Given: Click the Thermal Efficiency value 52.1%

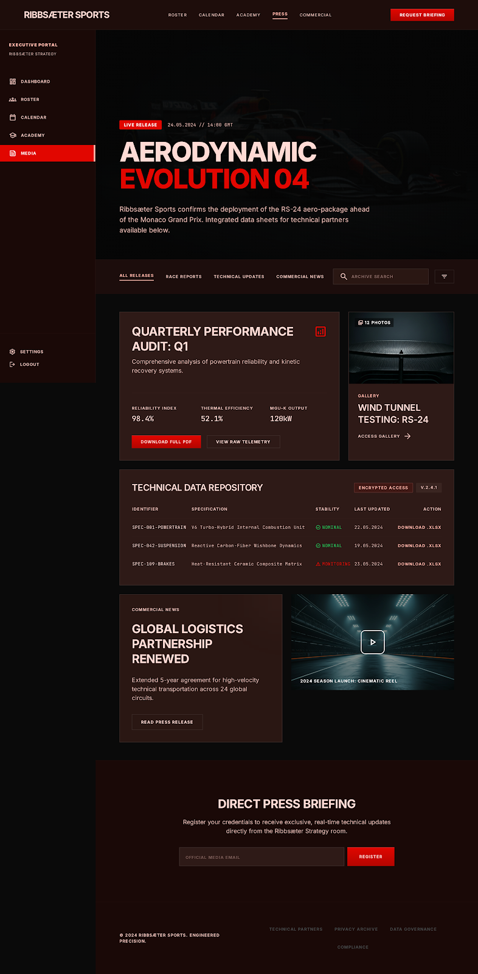Looking at the screenshot, I should tap(212, 419).
